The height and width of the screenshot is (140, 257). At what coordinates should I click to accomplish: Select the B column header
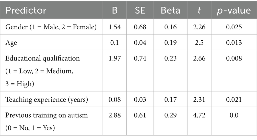[115, 10]
